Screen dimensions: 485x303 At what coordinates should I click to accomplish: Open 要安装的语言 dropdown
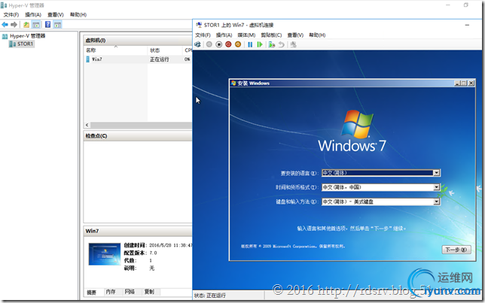click(381, 173)
